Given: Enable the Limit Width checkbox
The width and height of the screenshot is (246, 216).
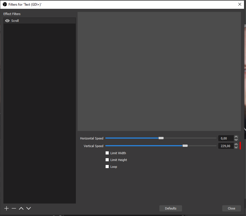Looking at the screenshot, I should coord(107,153).
